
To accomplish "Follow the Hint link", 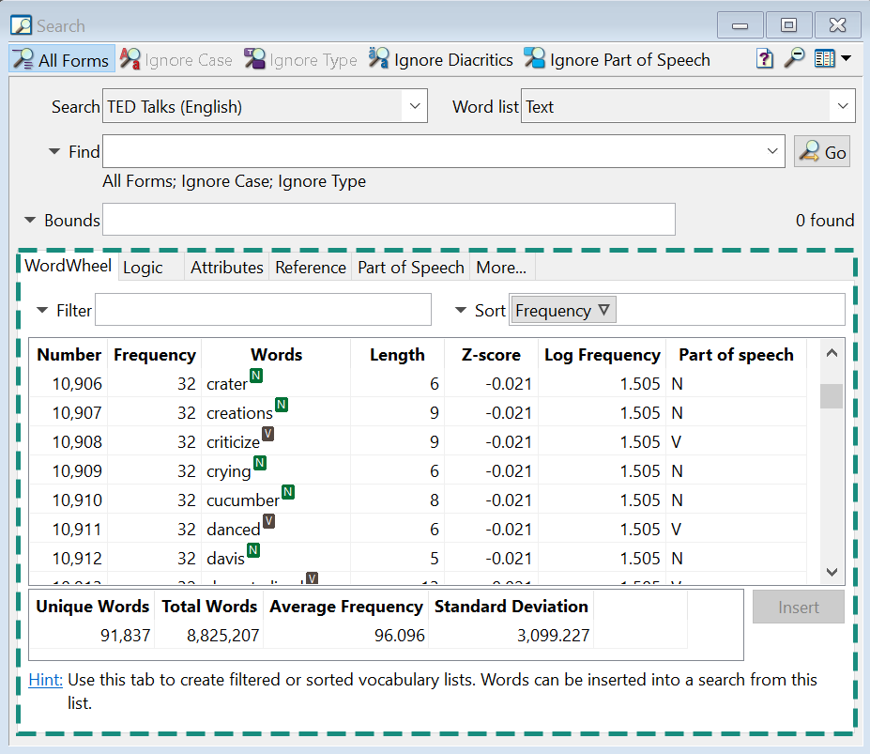I will click(x=45, y=680).
